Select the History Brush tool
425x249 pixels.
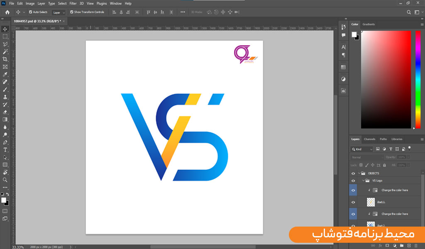5,105
